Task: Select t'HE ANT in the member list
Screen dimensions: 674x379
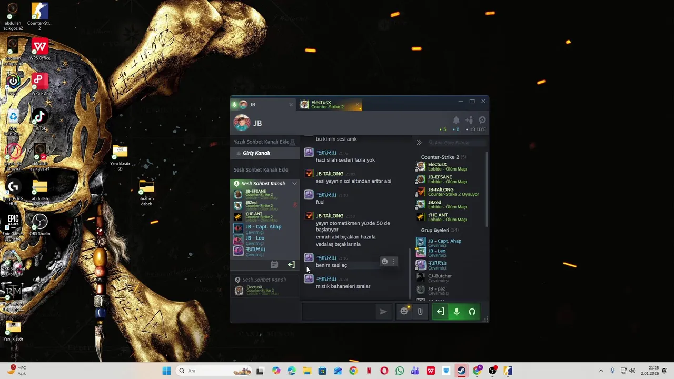Action: (449, 217)
